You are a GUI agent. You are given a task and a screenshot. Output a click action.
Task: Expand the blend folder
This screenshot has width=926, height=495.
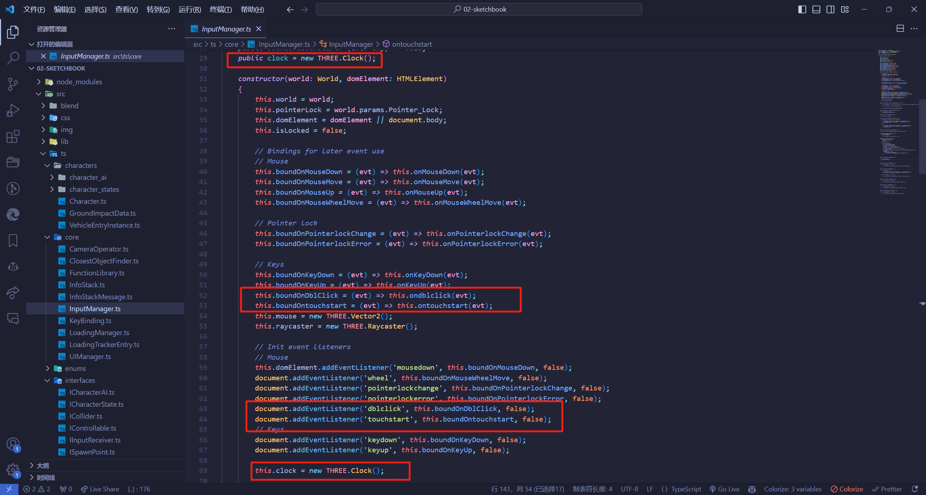(105, 106)
